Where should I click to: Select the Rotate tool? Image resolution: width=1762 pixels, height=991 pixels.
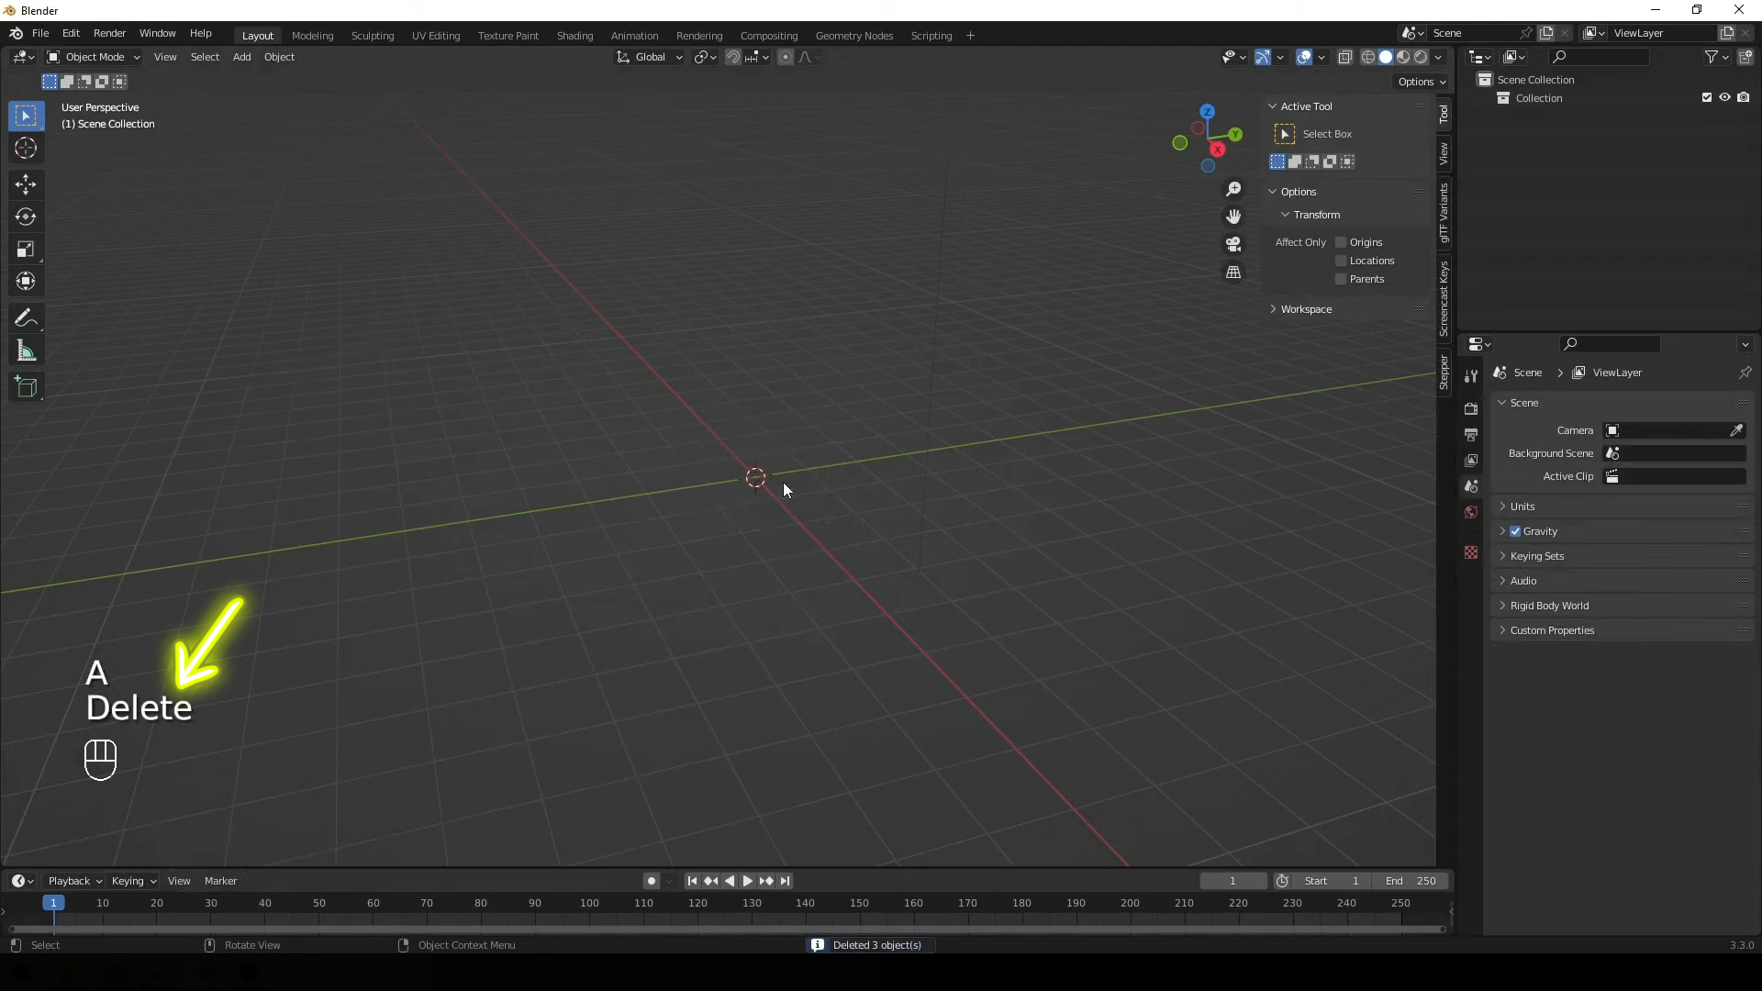point(26,217)
